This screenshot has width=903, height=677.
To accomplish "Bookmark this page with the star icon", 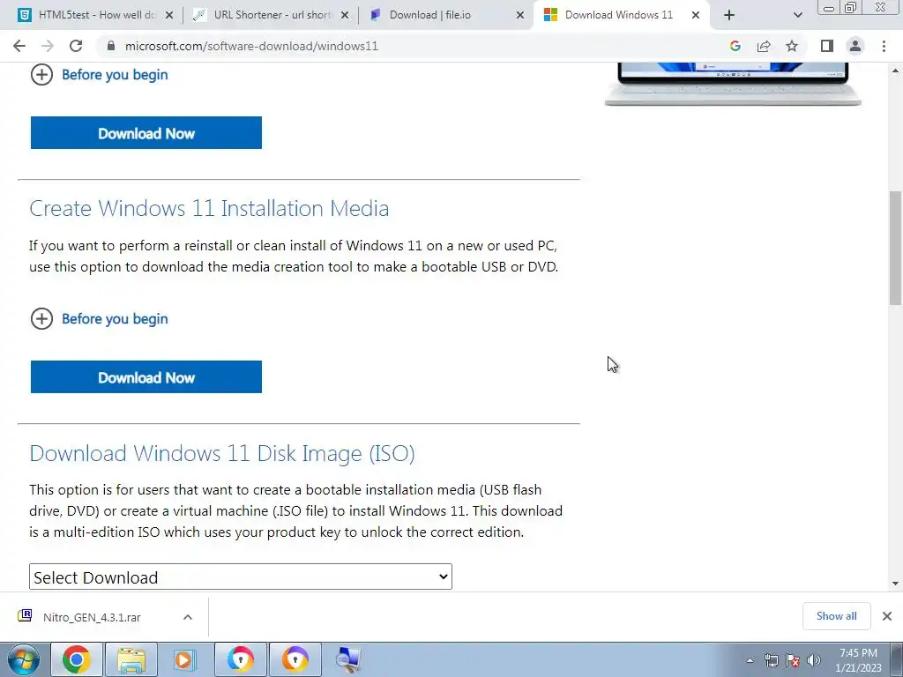I will pyautogui.click(x=792, y=46).
